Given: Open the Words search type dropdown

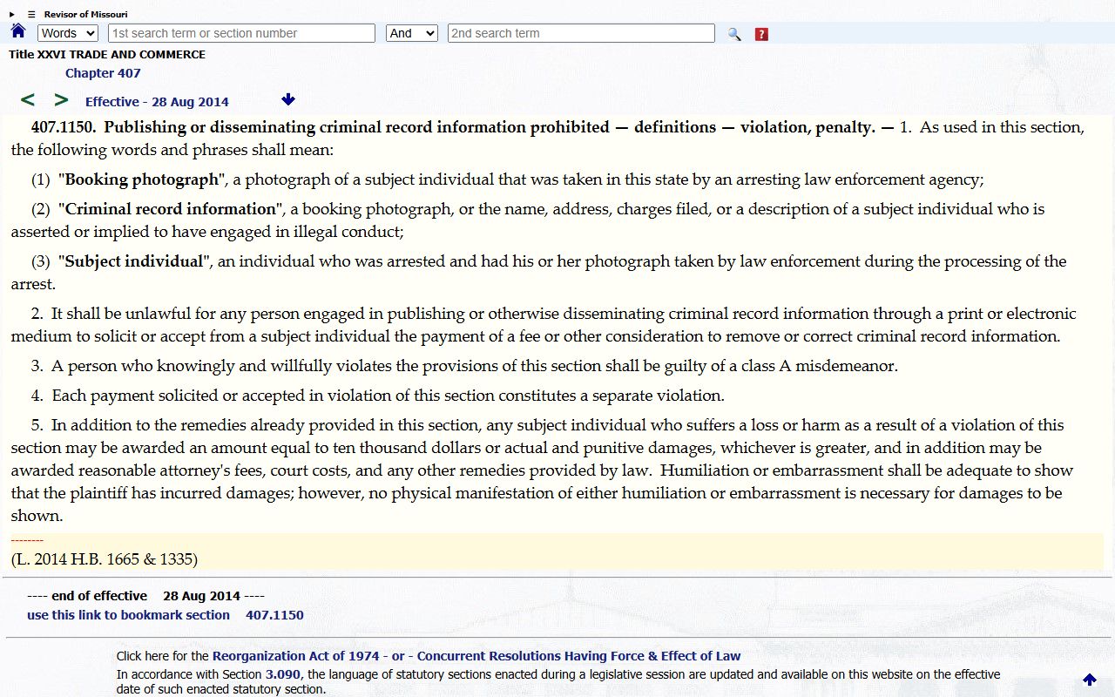Looking at the screenshot, I should pos(68,33).
